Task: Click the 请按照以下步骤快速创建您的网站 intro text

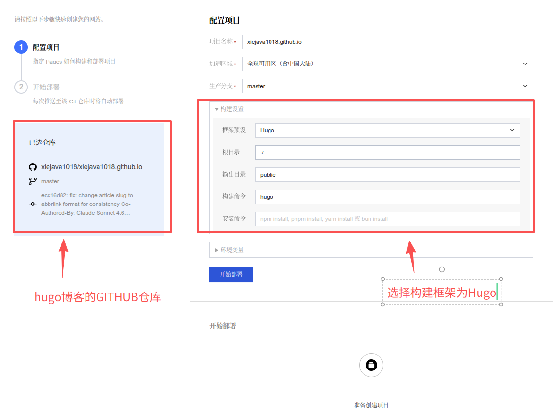Action: pyautogui.click(x=60, y=19)
